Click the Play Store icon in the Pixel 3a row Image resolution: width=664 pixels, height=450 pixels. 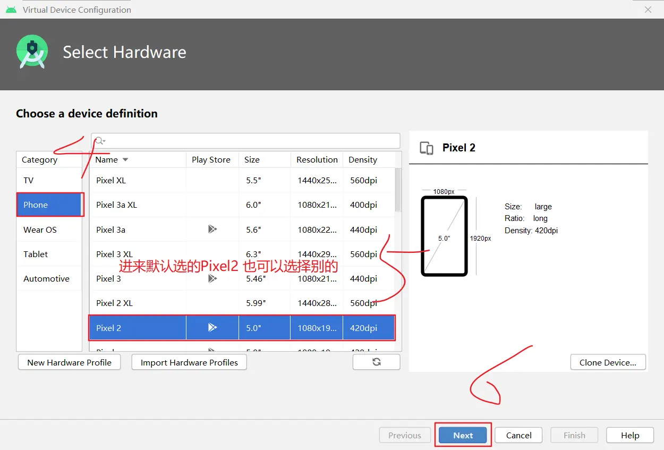pyautogui.click(x=212, y=229)
